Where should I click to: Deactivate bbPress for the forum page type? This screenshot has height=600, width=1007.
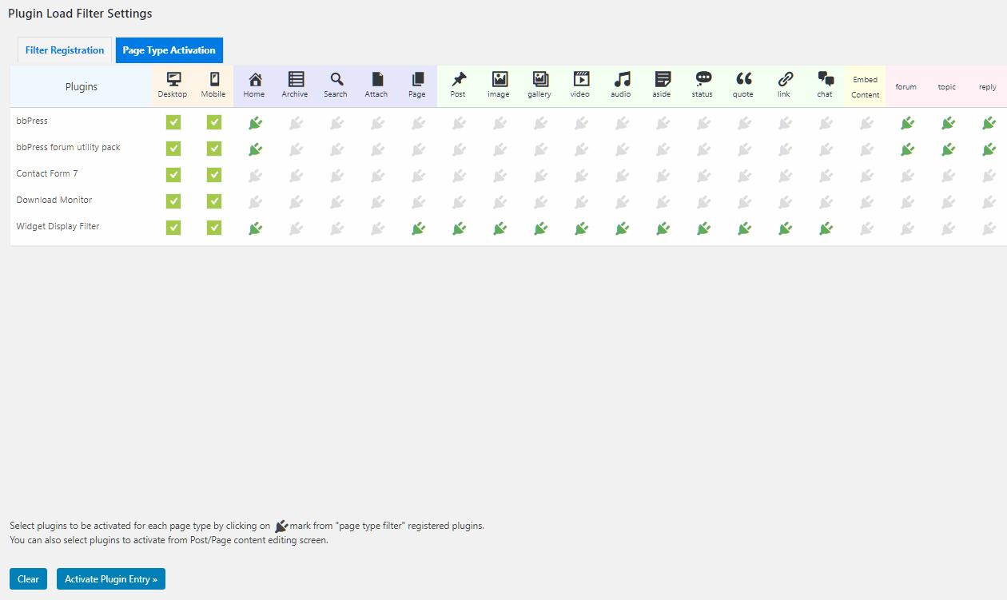point(907,122)
